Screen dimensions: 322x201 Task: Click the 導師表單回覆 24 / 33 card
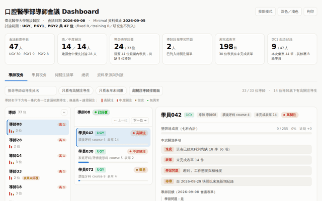click(x=135, y=49)
